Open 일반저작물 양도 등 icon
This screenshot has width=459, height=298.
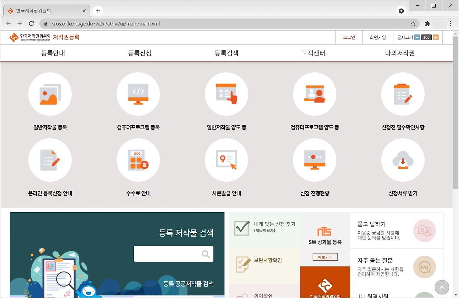click(226, 94)
